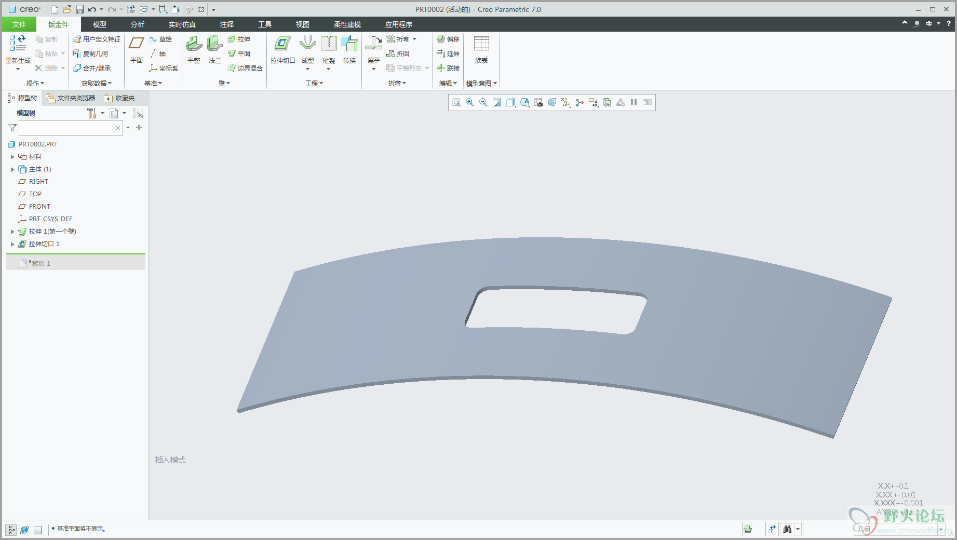Select the Extrude (拉伸) wall tool
957x540 pixels.
click(x=239, y=39)
